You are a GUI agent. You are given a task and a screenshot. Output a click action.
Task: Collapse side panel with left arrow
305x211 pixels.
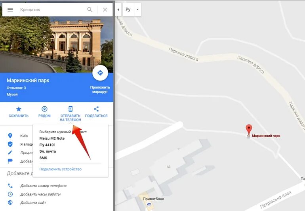click(118, 10)
